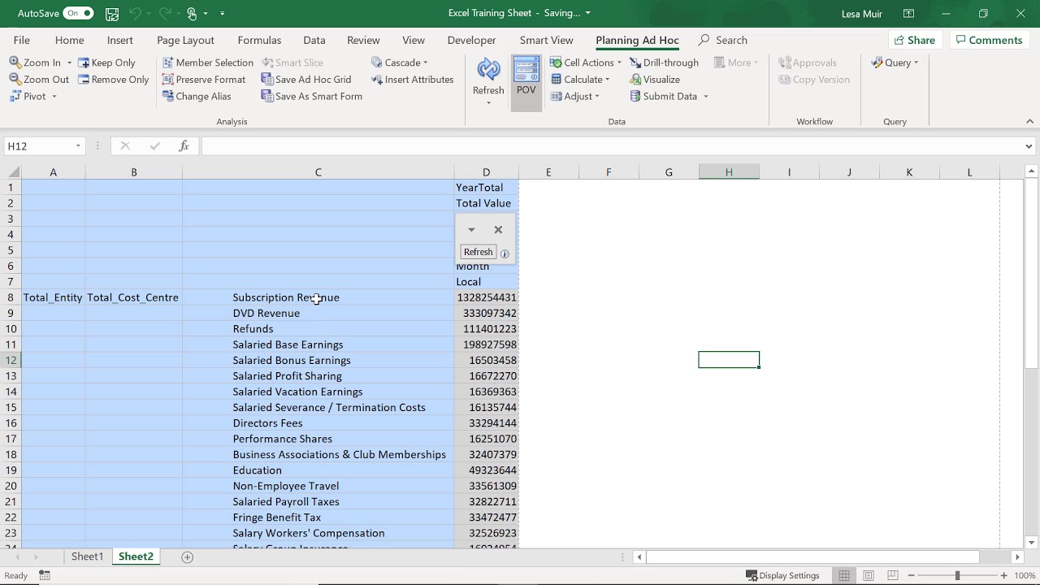
Task: Click the touch/mouse mode icon
Action: click(x=192, y=13)
